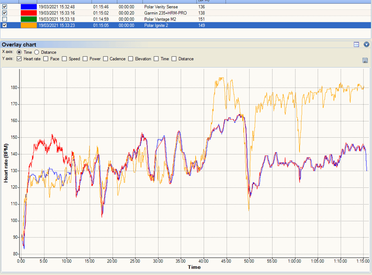Click the 180 tick on heart rate axis
372x275 pixels.
coord(14,88)
